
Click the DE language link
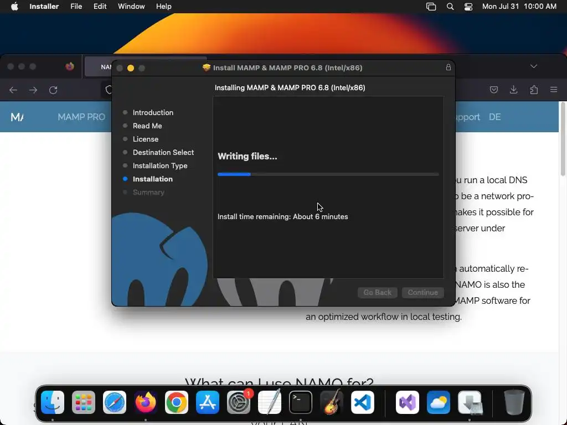tap(494, 117)
